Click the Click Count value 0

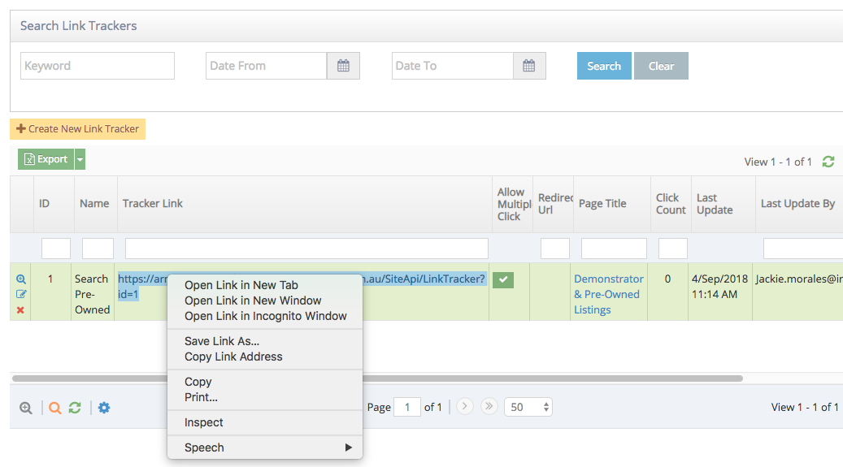[x=667, y=279]
